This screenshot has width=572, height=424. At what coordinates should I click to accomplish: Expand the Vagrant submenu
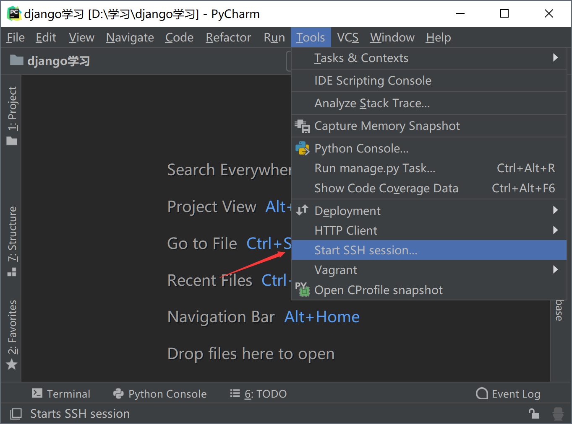555,269
